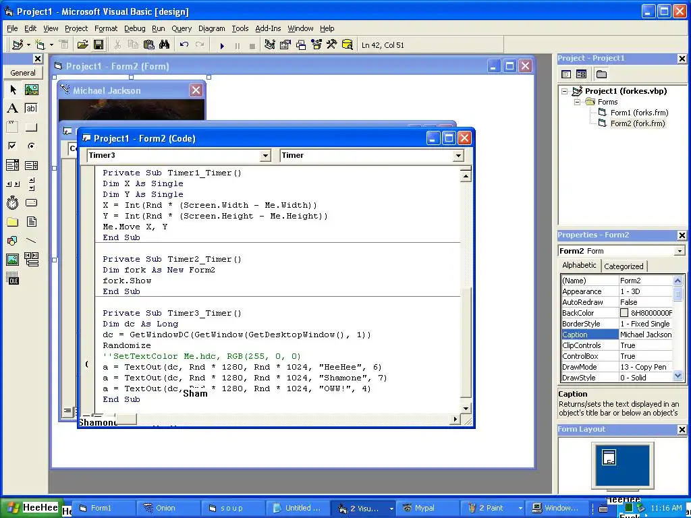Open the Form Layout Window toolbar icon
Viewport: 691px width, 518px height.
(x=301, y=45)
